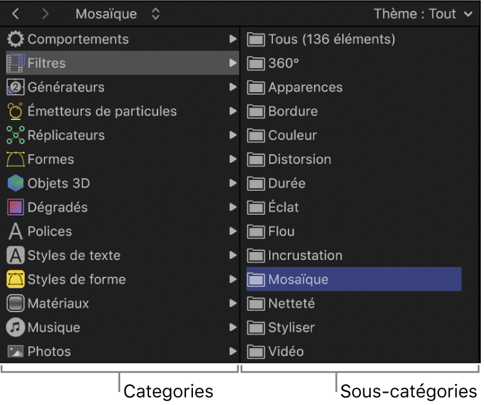Expand arrow next to Polices

coord(233,232)
